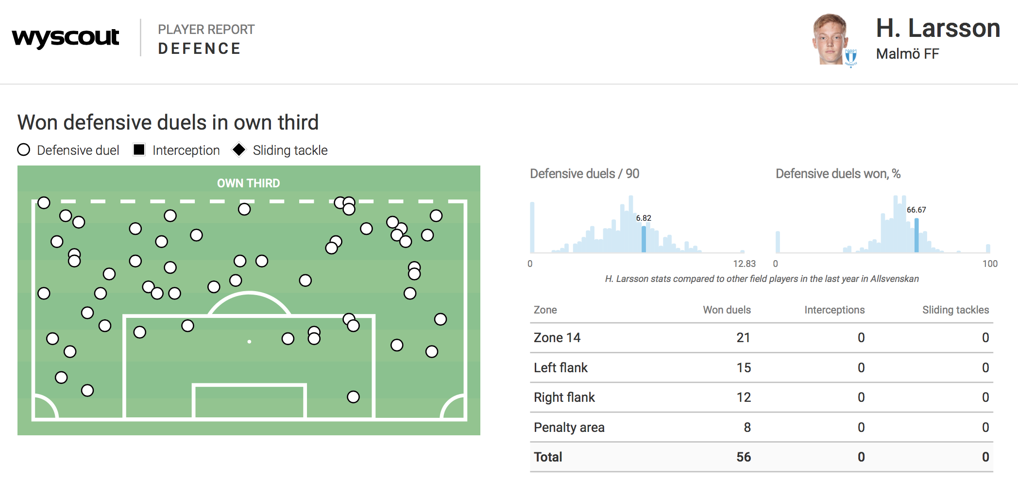Click the Malmö FF club badge
The width and height of the screenshot is (1018, 495).
pos(850,57)
